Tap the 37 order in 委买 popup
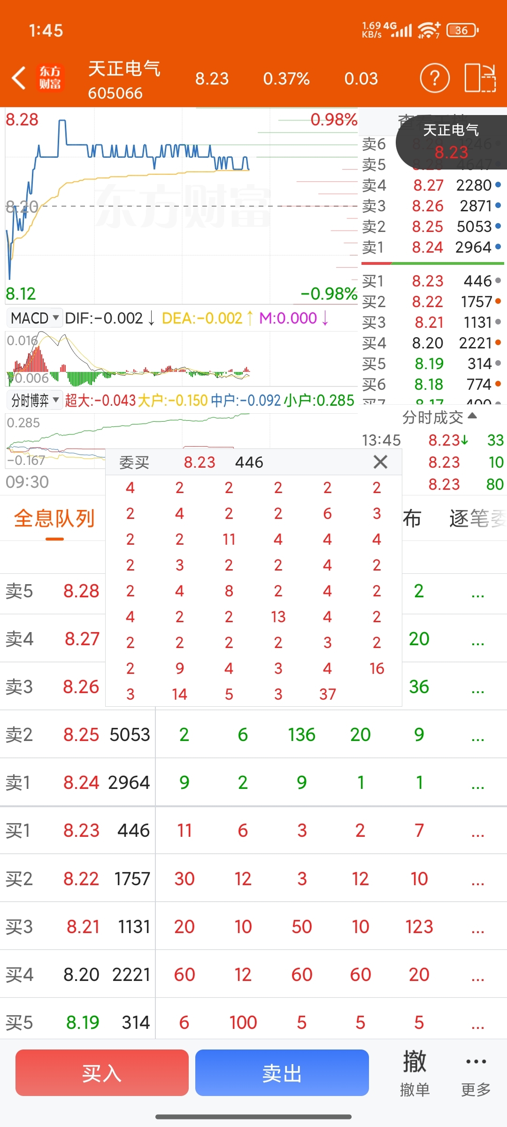The image size is (507, 1127). coord(328,694)
